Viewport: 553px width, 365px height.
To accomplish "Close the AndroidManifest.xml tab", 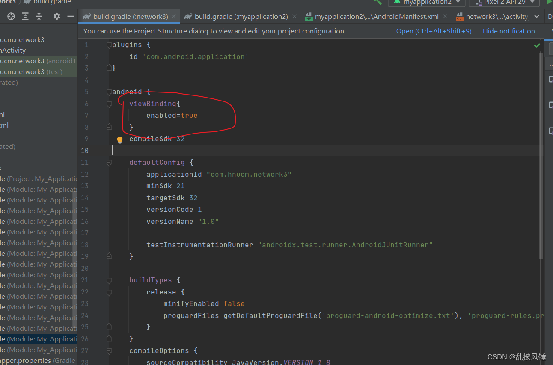I will (x=445, y=17).
